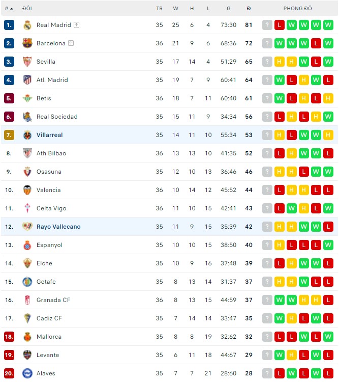Click Espanyol's yellow H form badge

(x=280, y=245)
